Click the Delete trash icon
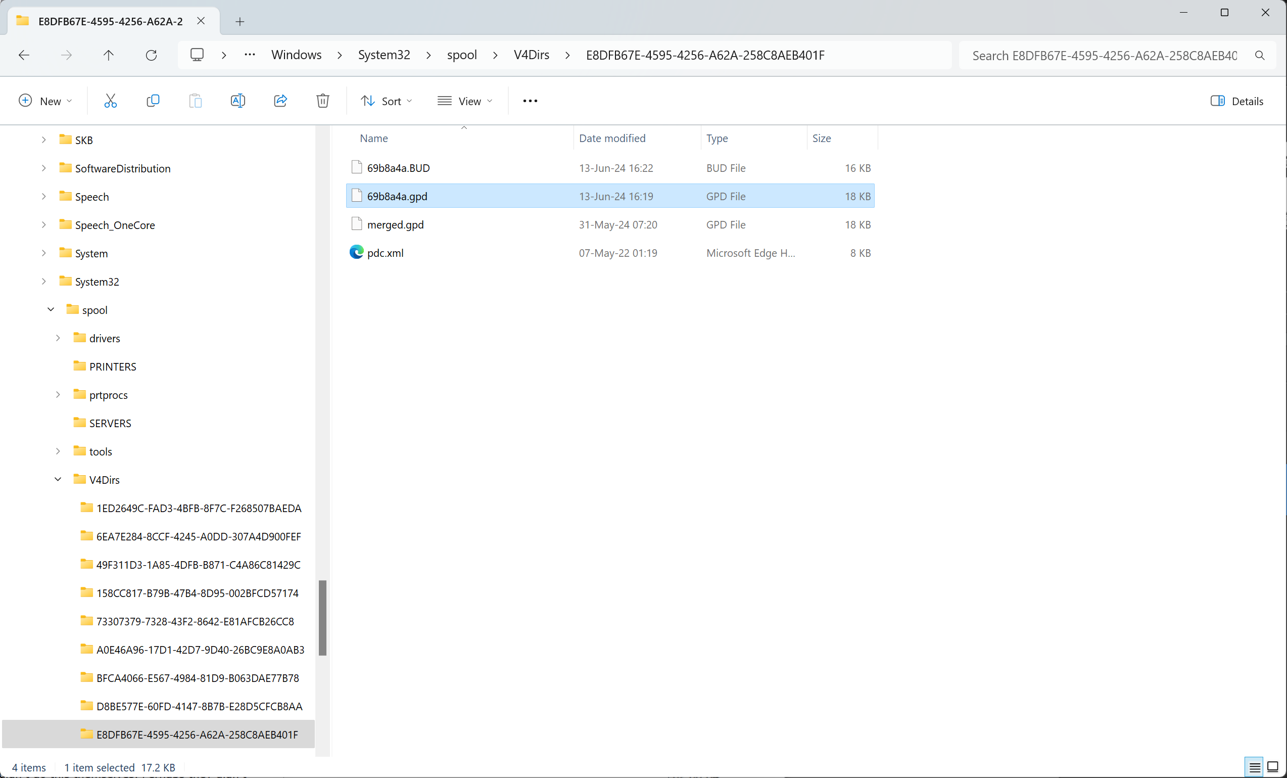1287x778 pixels. (323, 101)
